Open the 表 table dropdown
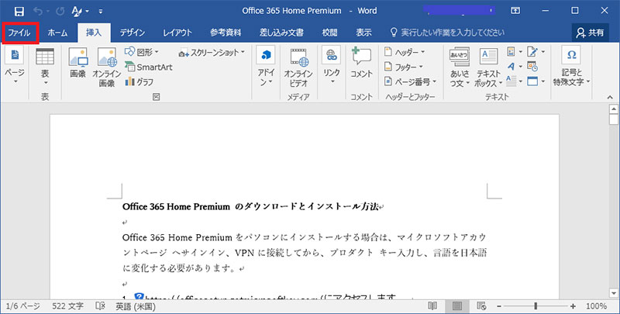 click(45, 66)
